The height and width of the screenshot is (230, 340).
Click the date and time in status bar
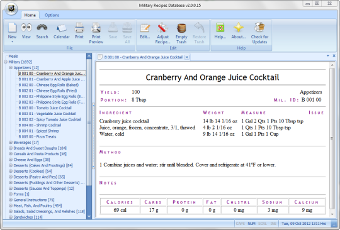tap(303, 224)
